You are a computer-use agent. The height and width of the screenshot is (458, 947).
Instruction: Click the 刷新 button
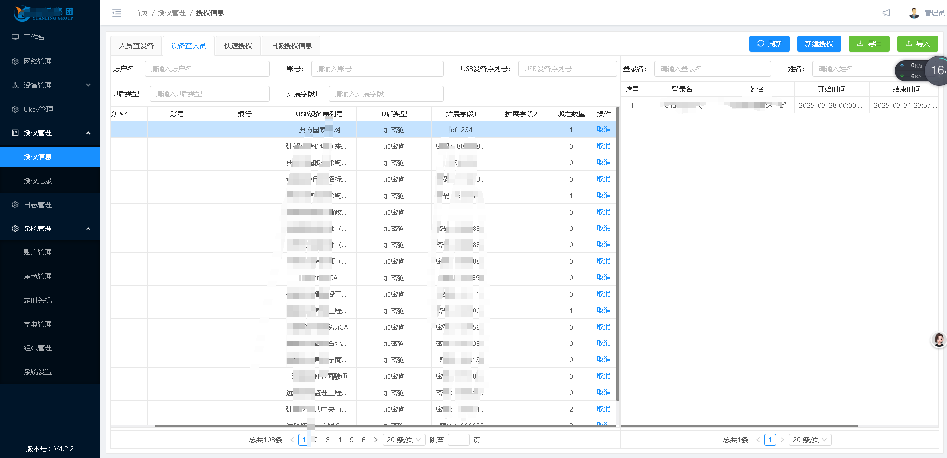769,44
